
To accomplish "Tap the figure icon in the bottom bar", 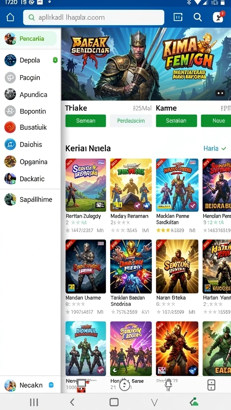I will click(168, 385).
